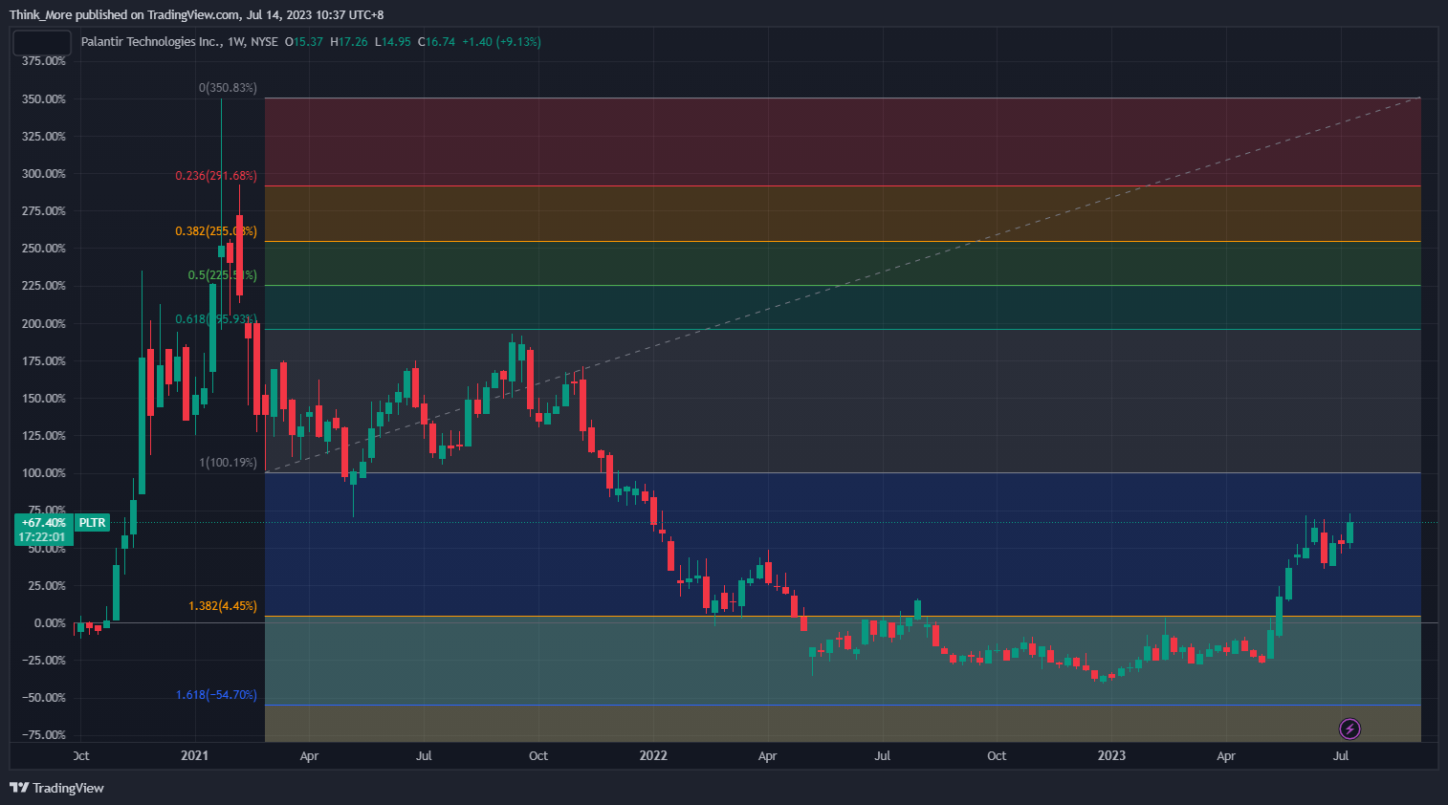Image resolution: width=1448 pixels, height=805 pixels.
Task: Open the Palantir Technologies Inc. symbol title
Action: pos(151,42)
